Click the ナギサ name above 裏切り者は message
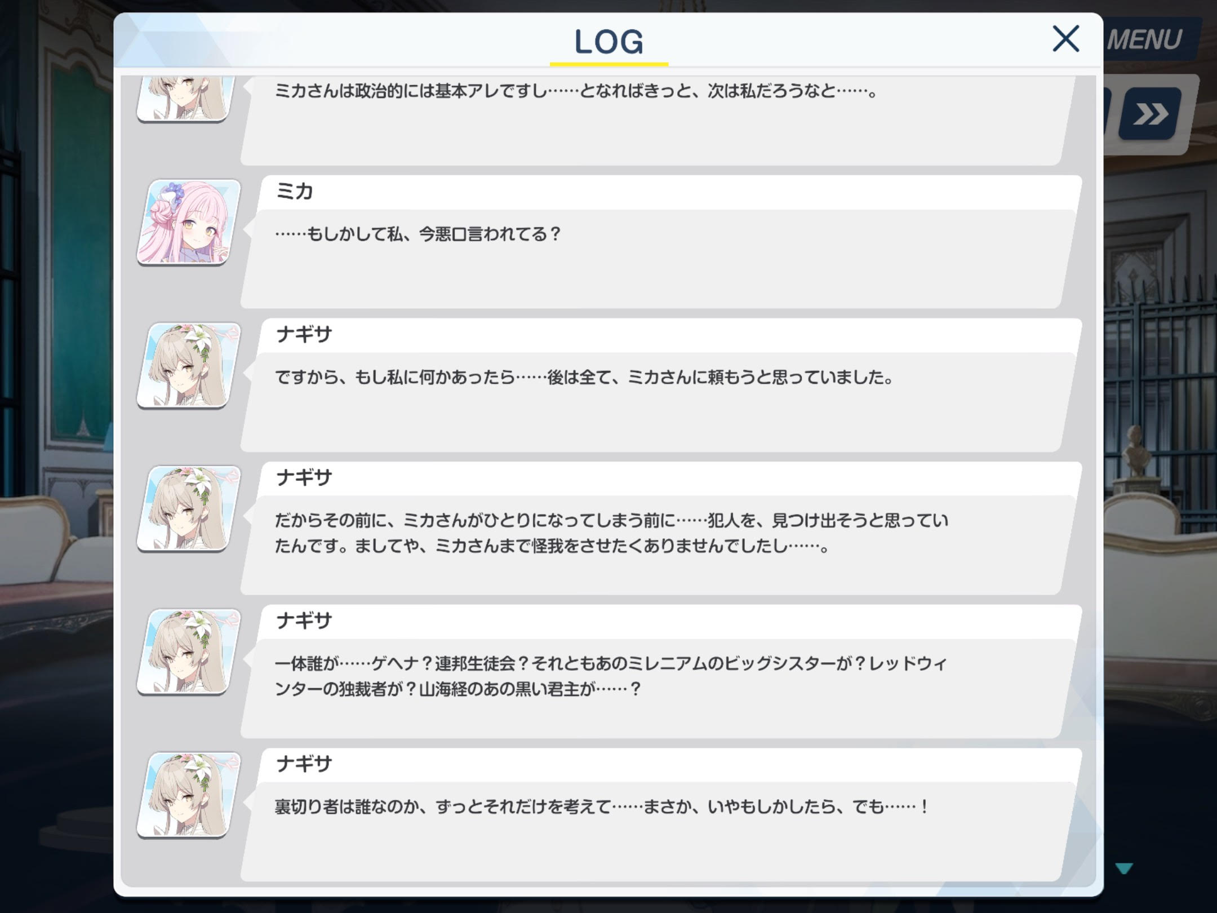Viewport: 1217px width, 913px height. [304, 764]
